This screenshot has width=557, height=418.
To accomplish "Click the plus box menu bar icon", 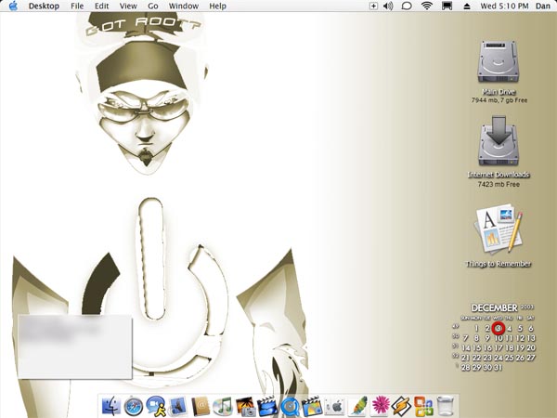I will click(x=373, y=7).
